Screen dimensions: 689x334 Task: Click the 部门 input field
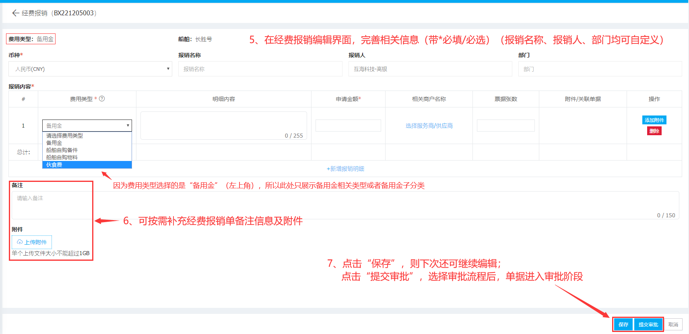point(600,69)
